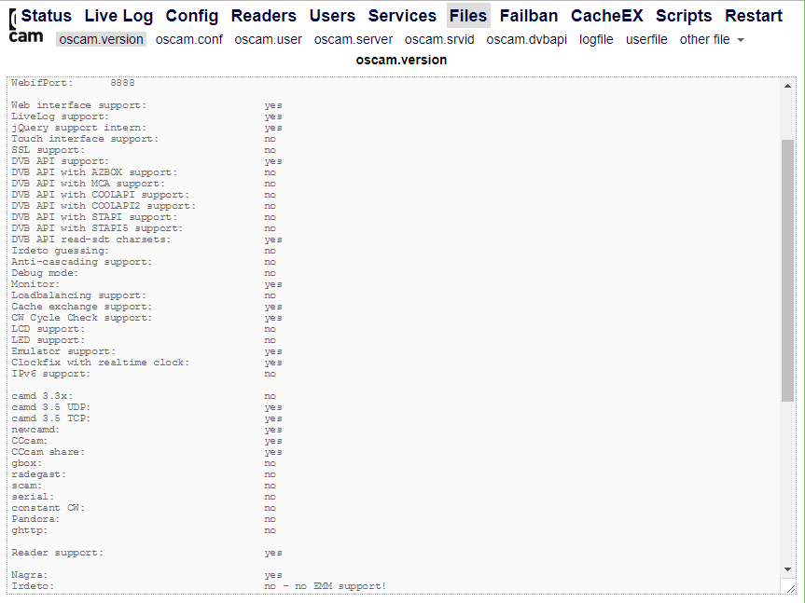Click the vertical scrollbar thumb
The width and height of the screenshot is (805, 603).
787,270
